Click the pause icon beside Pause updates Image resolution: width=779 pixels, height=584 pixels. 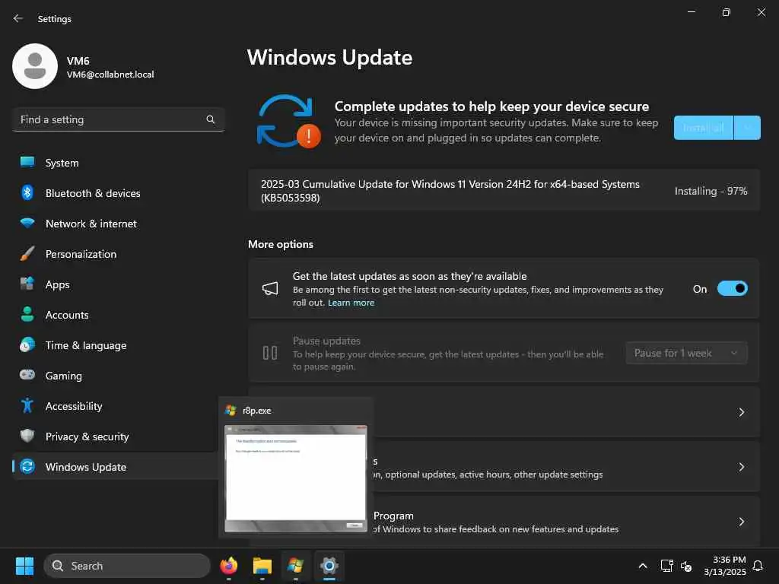coord(270,353)
